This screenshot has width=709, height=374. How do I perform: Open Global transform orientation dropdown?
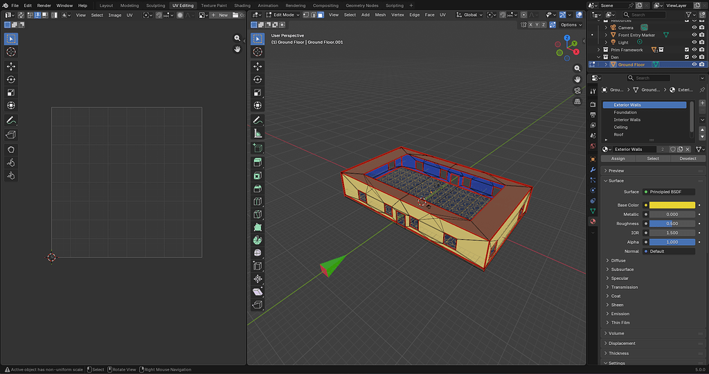click(469, 15)
